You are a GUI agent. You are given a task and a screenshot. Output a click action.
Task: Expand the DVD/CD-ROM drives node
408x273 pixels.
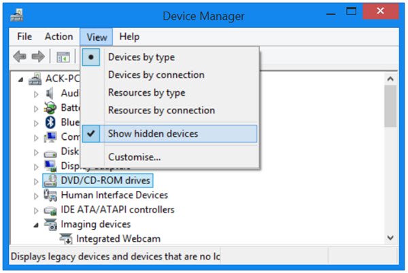pos(36,181)
